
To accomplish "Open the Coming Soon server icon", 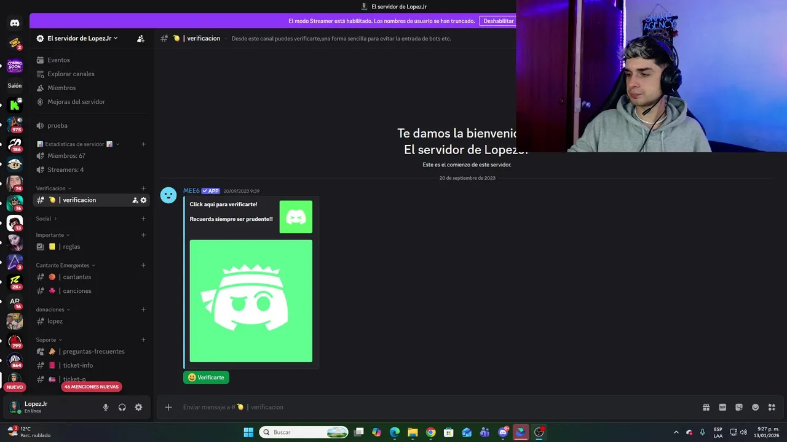I will [15, 65].
